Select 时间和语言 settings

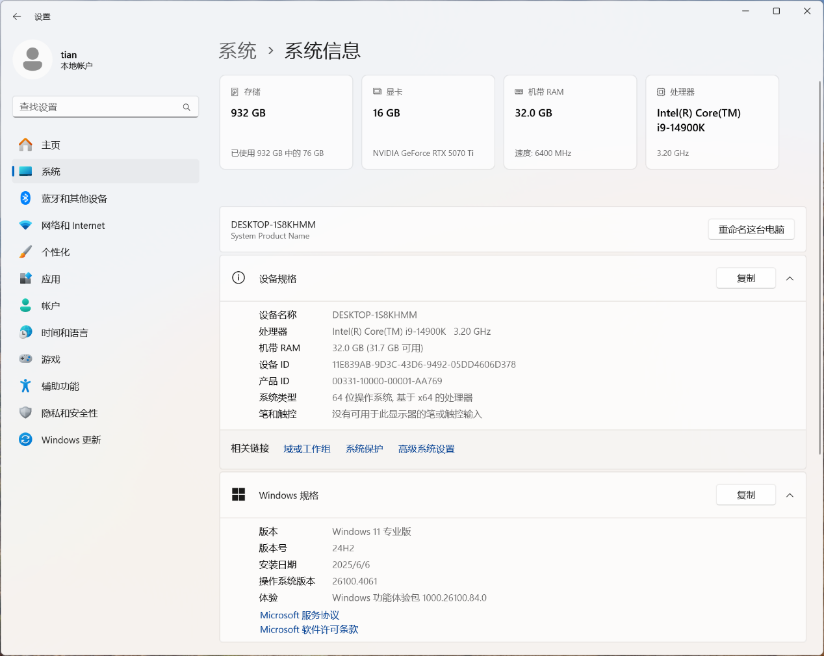coord(105,333)
